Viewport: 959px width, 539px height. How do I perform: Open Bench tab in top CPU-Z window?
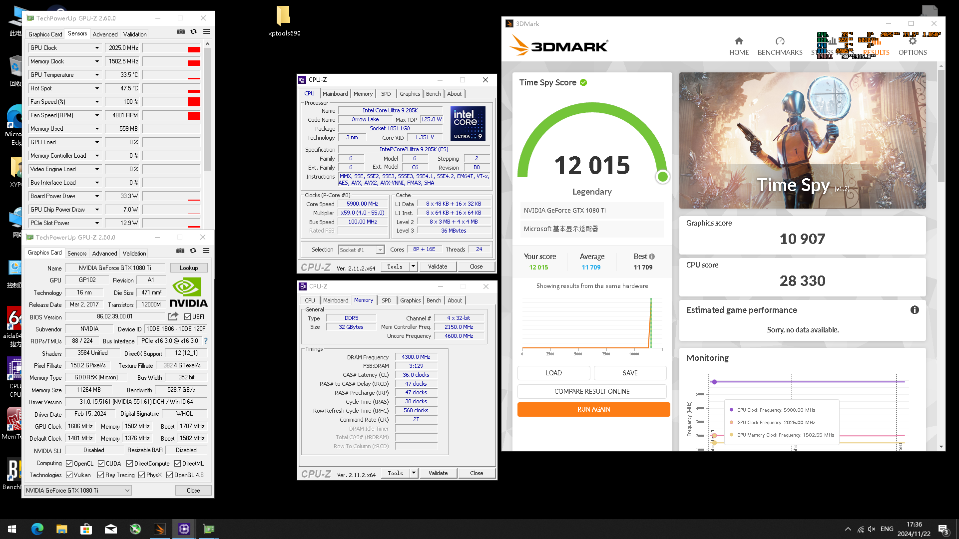[434, 94]
